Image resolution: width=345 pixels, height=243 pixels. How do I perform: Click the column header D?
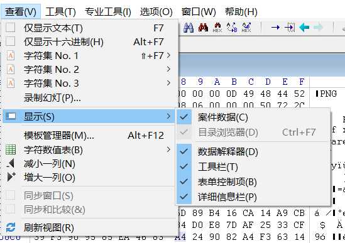268,82
